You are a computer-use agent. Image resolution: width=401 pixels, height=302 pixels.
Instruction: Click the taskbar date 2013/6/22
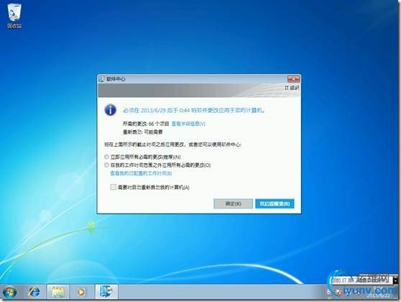[378, 296]
